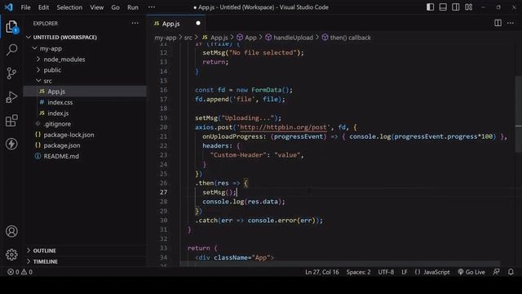Close the unsaved App.js tab dot
Viewport: 522px width, 294px height.
[198, 24]
